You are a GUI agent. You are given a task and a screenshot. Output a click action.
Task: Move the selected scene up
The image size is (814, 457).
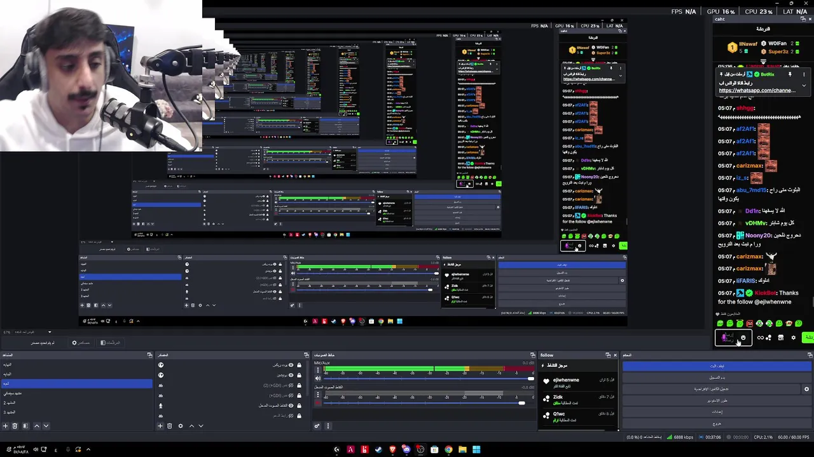tap(37, 426)
